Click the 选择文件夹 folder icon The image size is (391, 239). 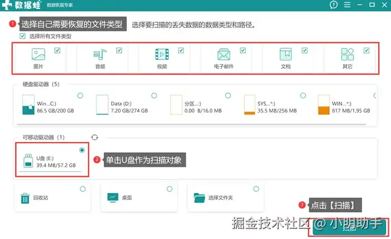point(199,198)
